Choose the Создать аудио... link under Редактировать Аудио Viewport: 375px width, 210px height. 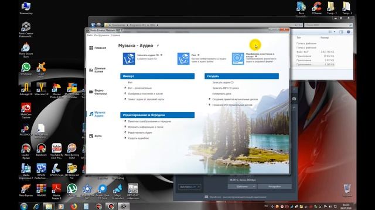pyautogui.click(x=138, y=138)
